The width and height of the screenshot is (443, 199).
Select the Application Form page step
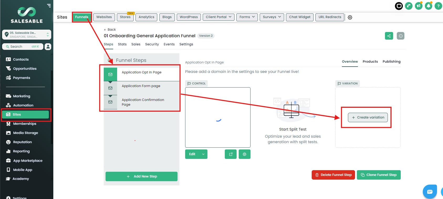(142, 88)
